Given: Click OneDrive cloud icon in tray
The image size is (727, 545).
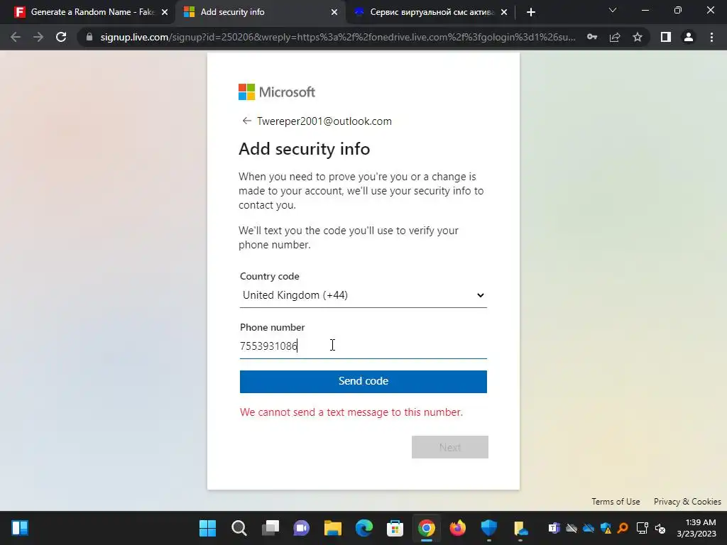Looking at the screenshot, I should (x=589, y=528).
